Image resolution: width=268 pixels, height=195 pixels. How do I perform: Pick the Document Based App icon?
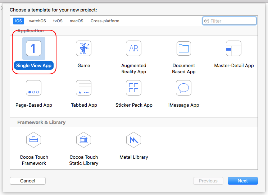[184, 48]
